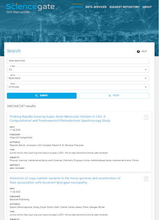Expand the Sort by Relevance dropdown
The height and width of the screenshot is (220, 159).
coord(78,78)
